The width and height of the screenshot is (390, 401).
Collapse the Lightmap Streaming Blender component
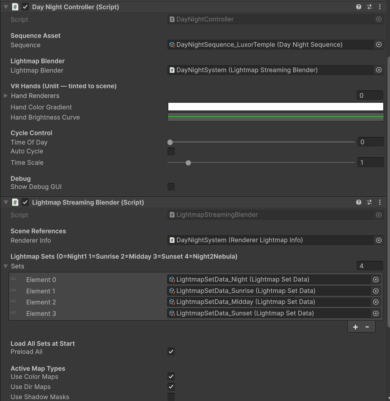[x=6, y=203]
